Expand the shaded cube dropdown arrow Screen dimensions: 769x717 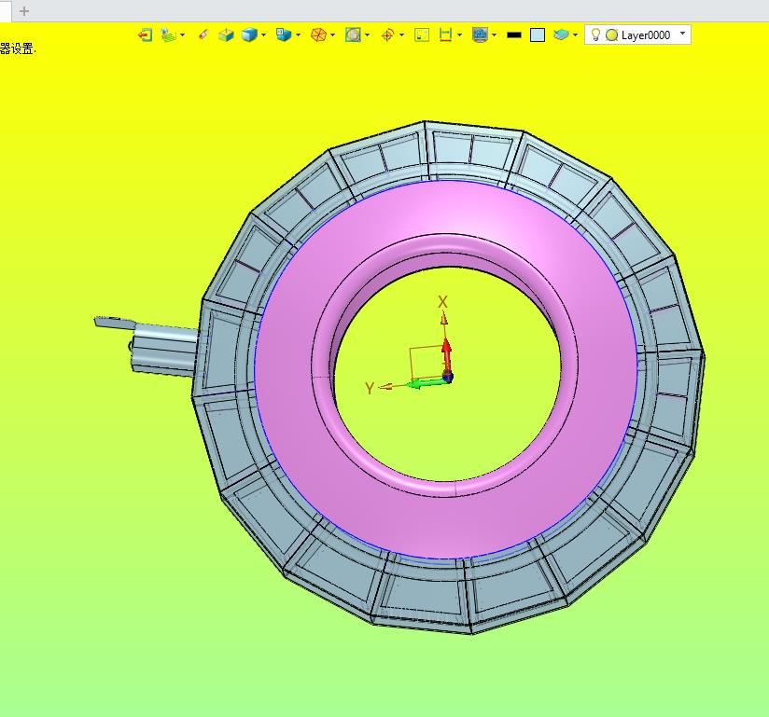point(264,35)
